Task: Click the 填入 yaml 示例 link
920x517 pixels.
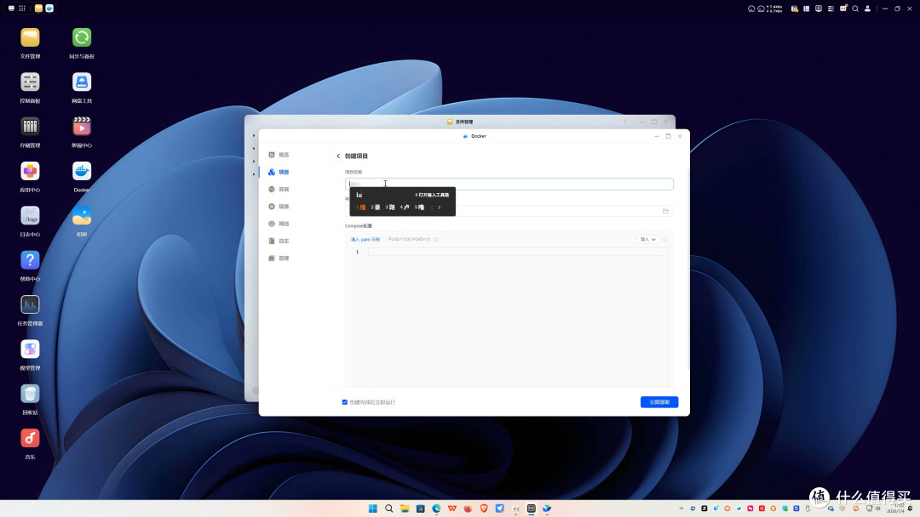Action: pyautogui.click(x=365, y=240)
